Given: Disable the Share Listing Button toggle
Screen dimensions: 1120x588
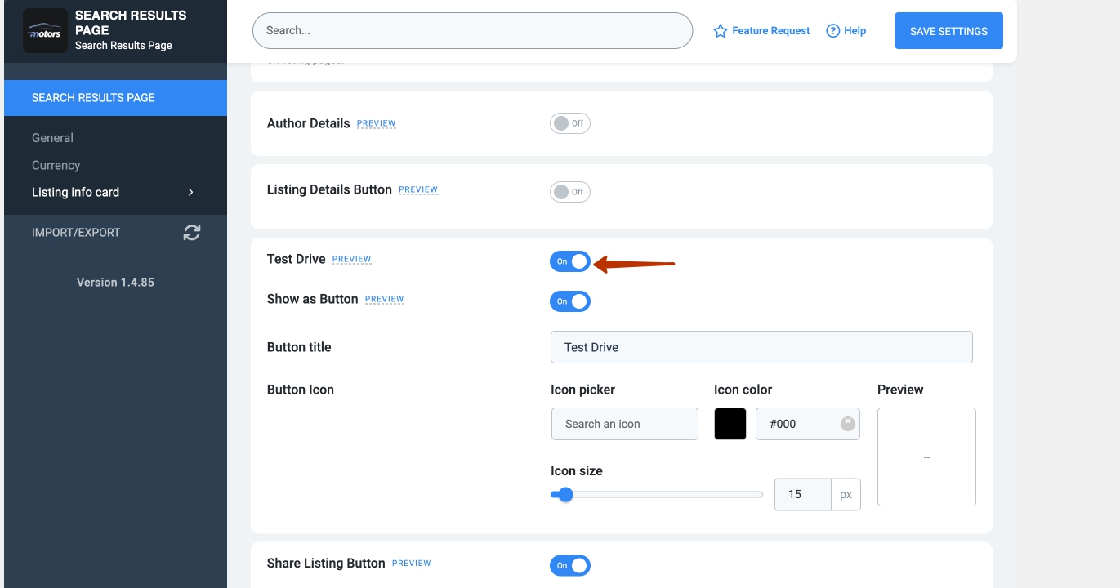Looking at the screenshot, I should pyautogui.click(x=569, y=565).
